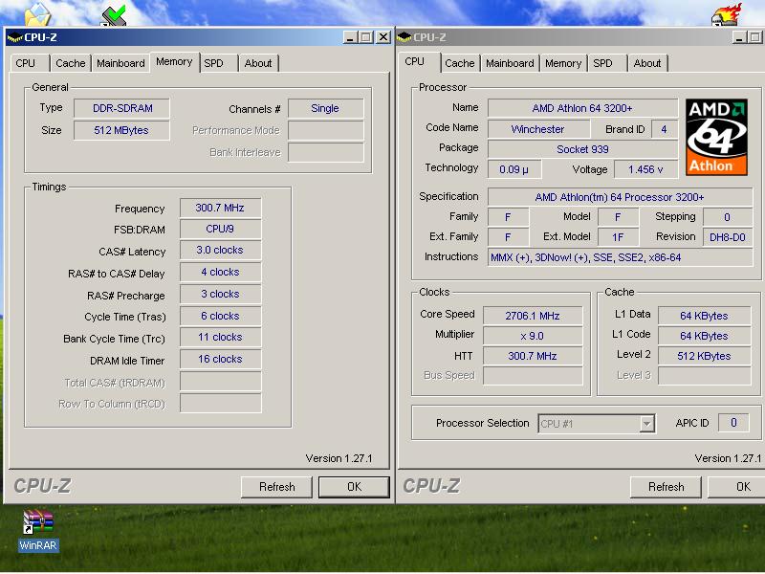Click the Instructions field MMX, 3DNow!, SSE

click(620, 257)
